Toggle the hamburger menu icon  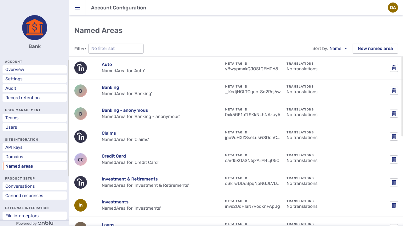tap(77, 8)
